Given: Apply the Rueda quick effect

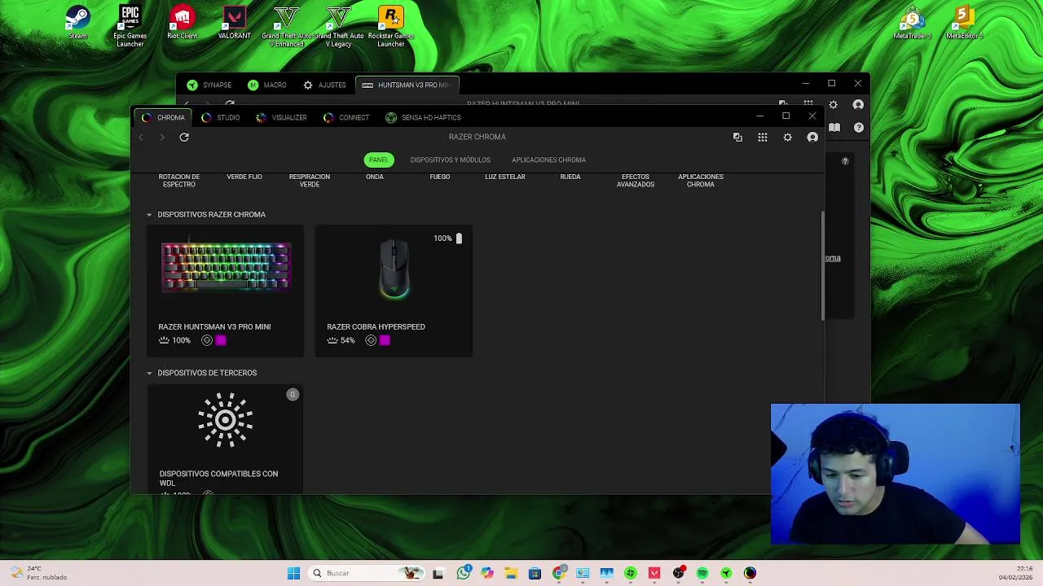Looking at the screenshot, I should [x=570, y=177].
